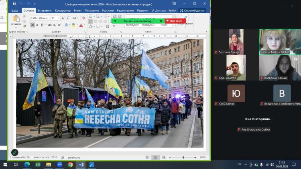This screenshot has height=169, width=301.
Task: Toggle Italic (К) formatting
Action: pos(37,25)
